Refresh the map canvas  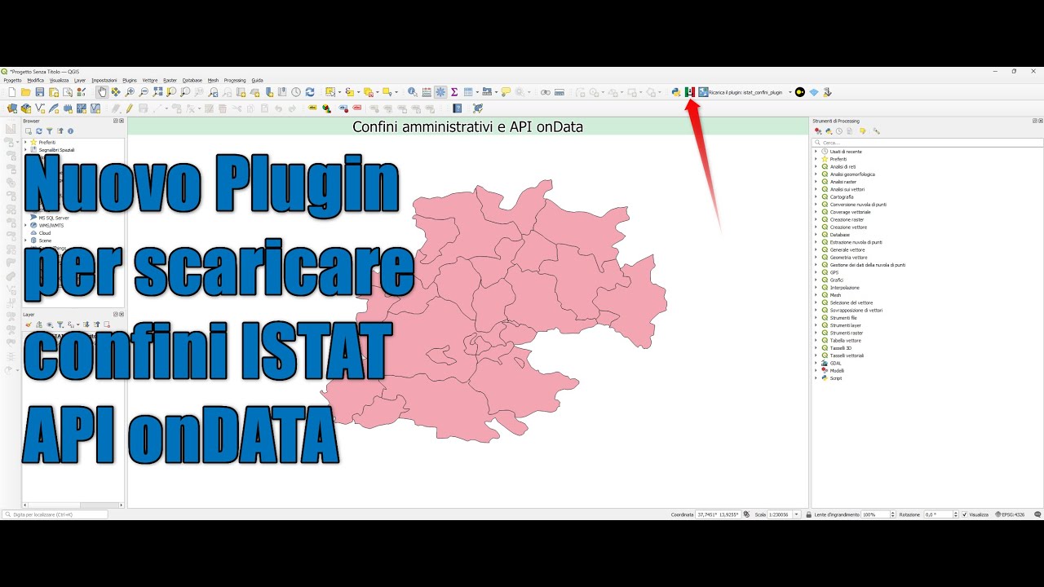[x=310, y=92]
